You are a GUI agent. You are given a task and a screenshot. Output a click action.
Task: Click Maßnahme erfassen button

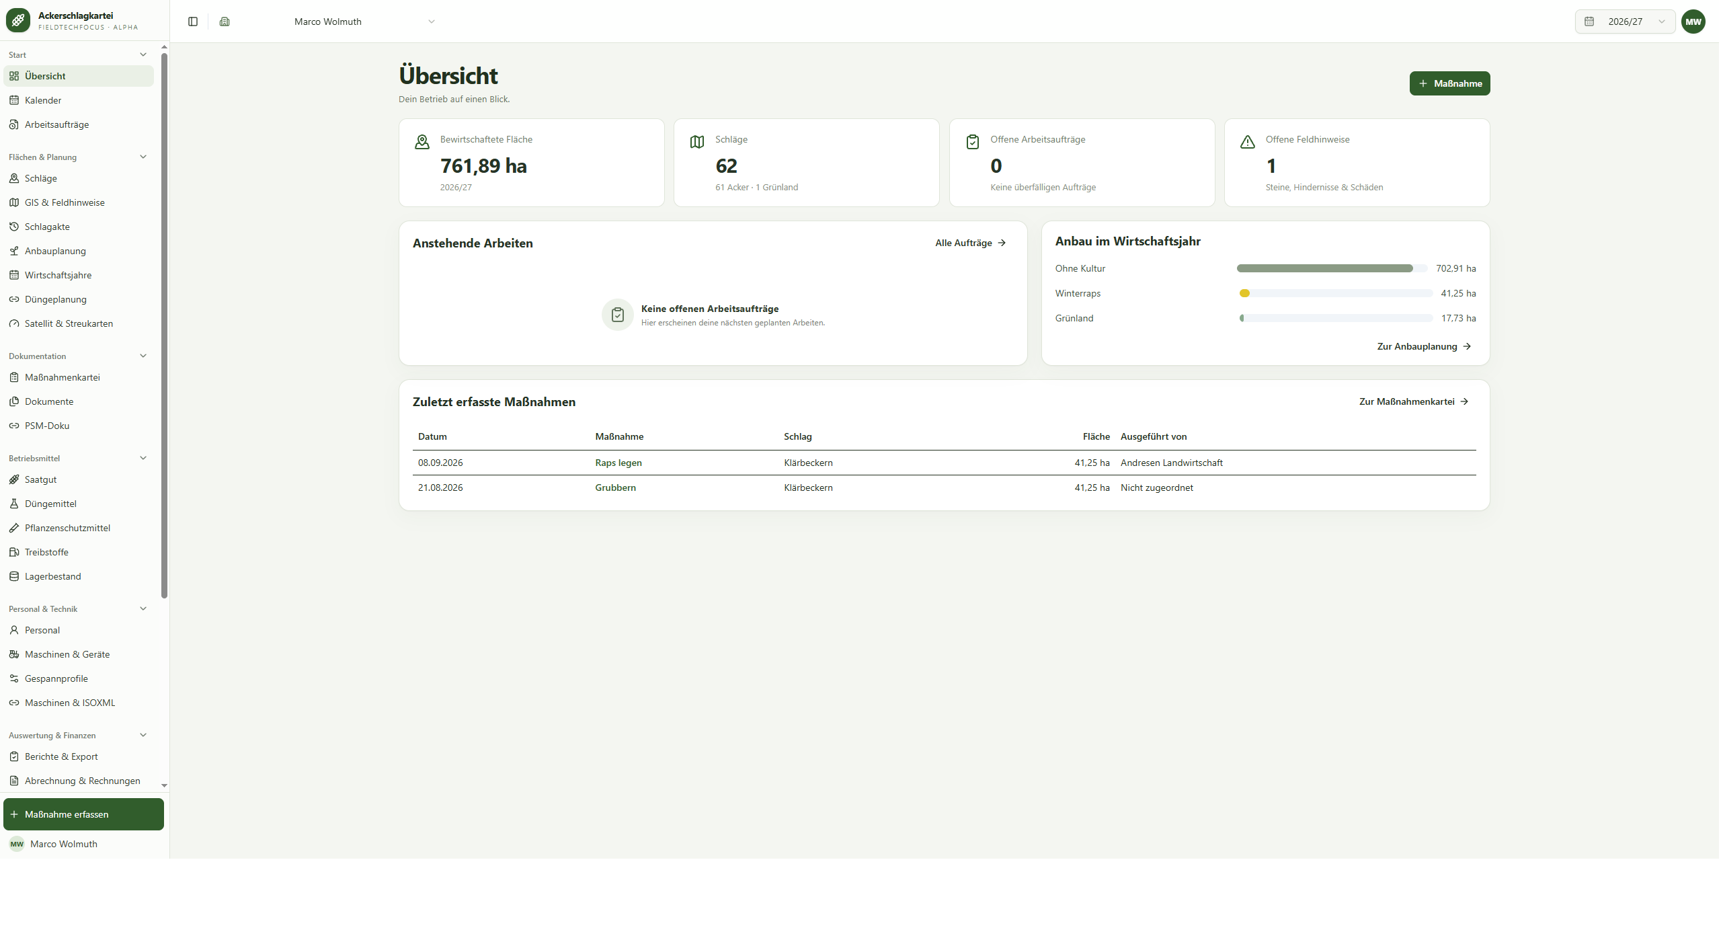[x=83, y=814]
